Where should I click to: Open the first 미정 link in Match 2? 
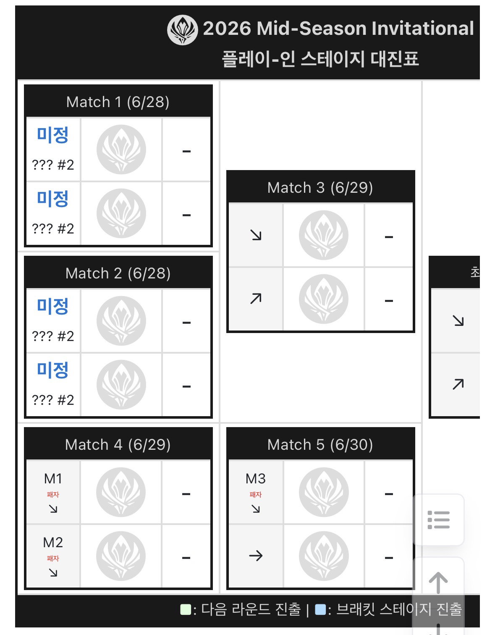point(53,306)
